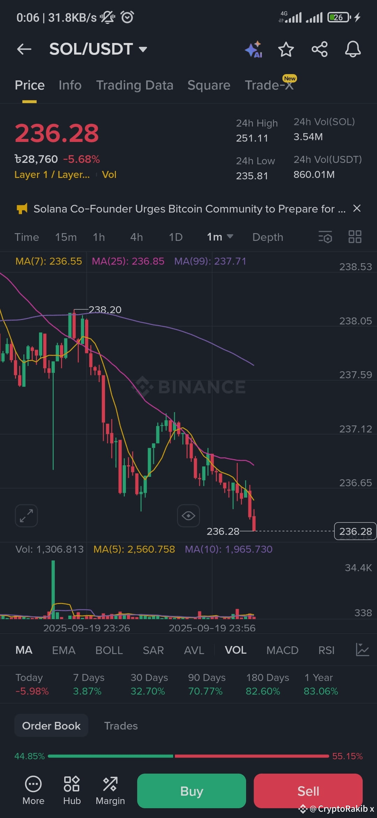Tap the MA(25): 236.85 legend value

[128, 261]
